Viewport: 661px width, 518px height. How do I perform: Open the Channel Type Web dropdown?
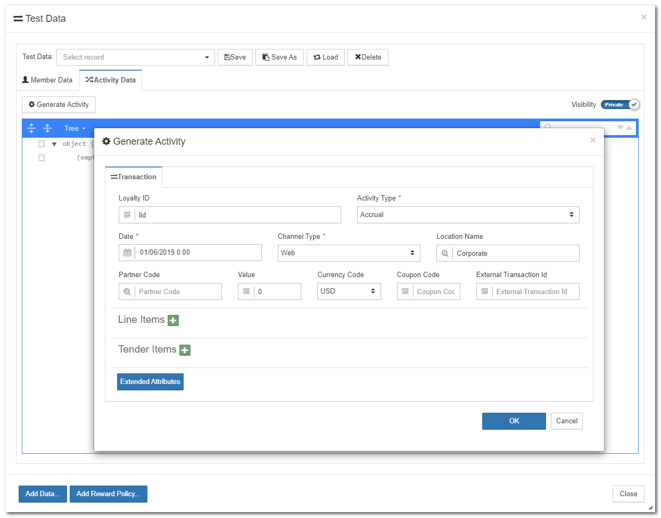[x=349, y=253]
